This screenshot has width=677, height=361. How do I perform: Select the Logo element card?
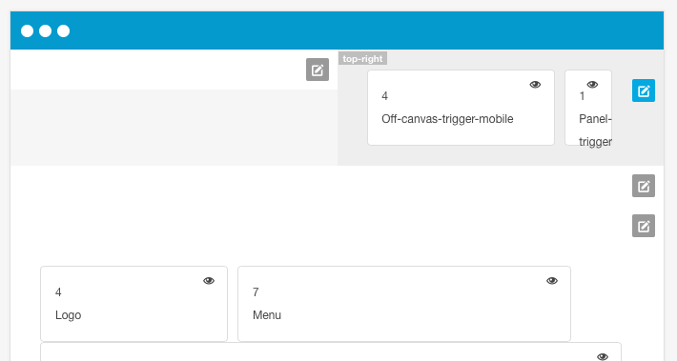pos(133,304)
